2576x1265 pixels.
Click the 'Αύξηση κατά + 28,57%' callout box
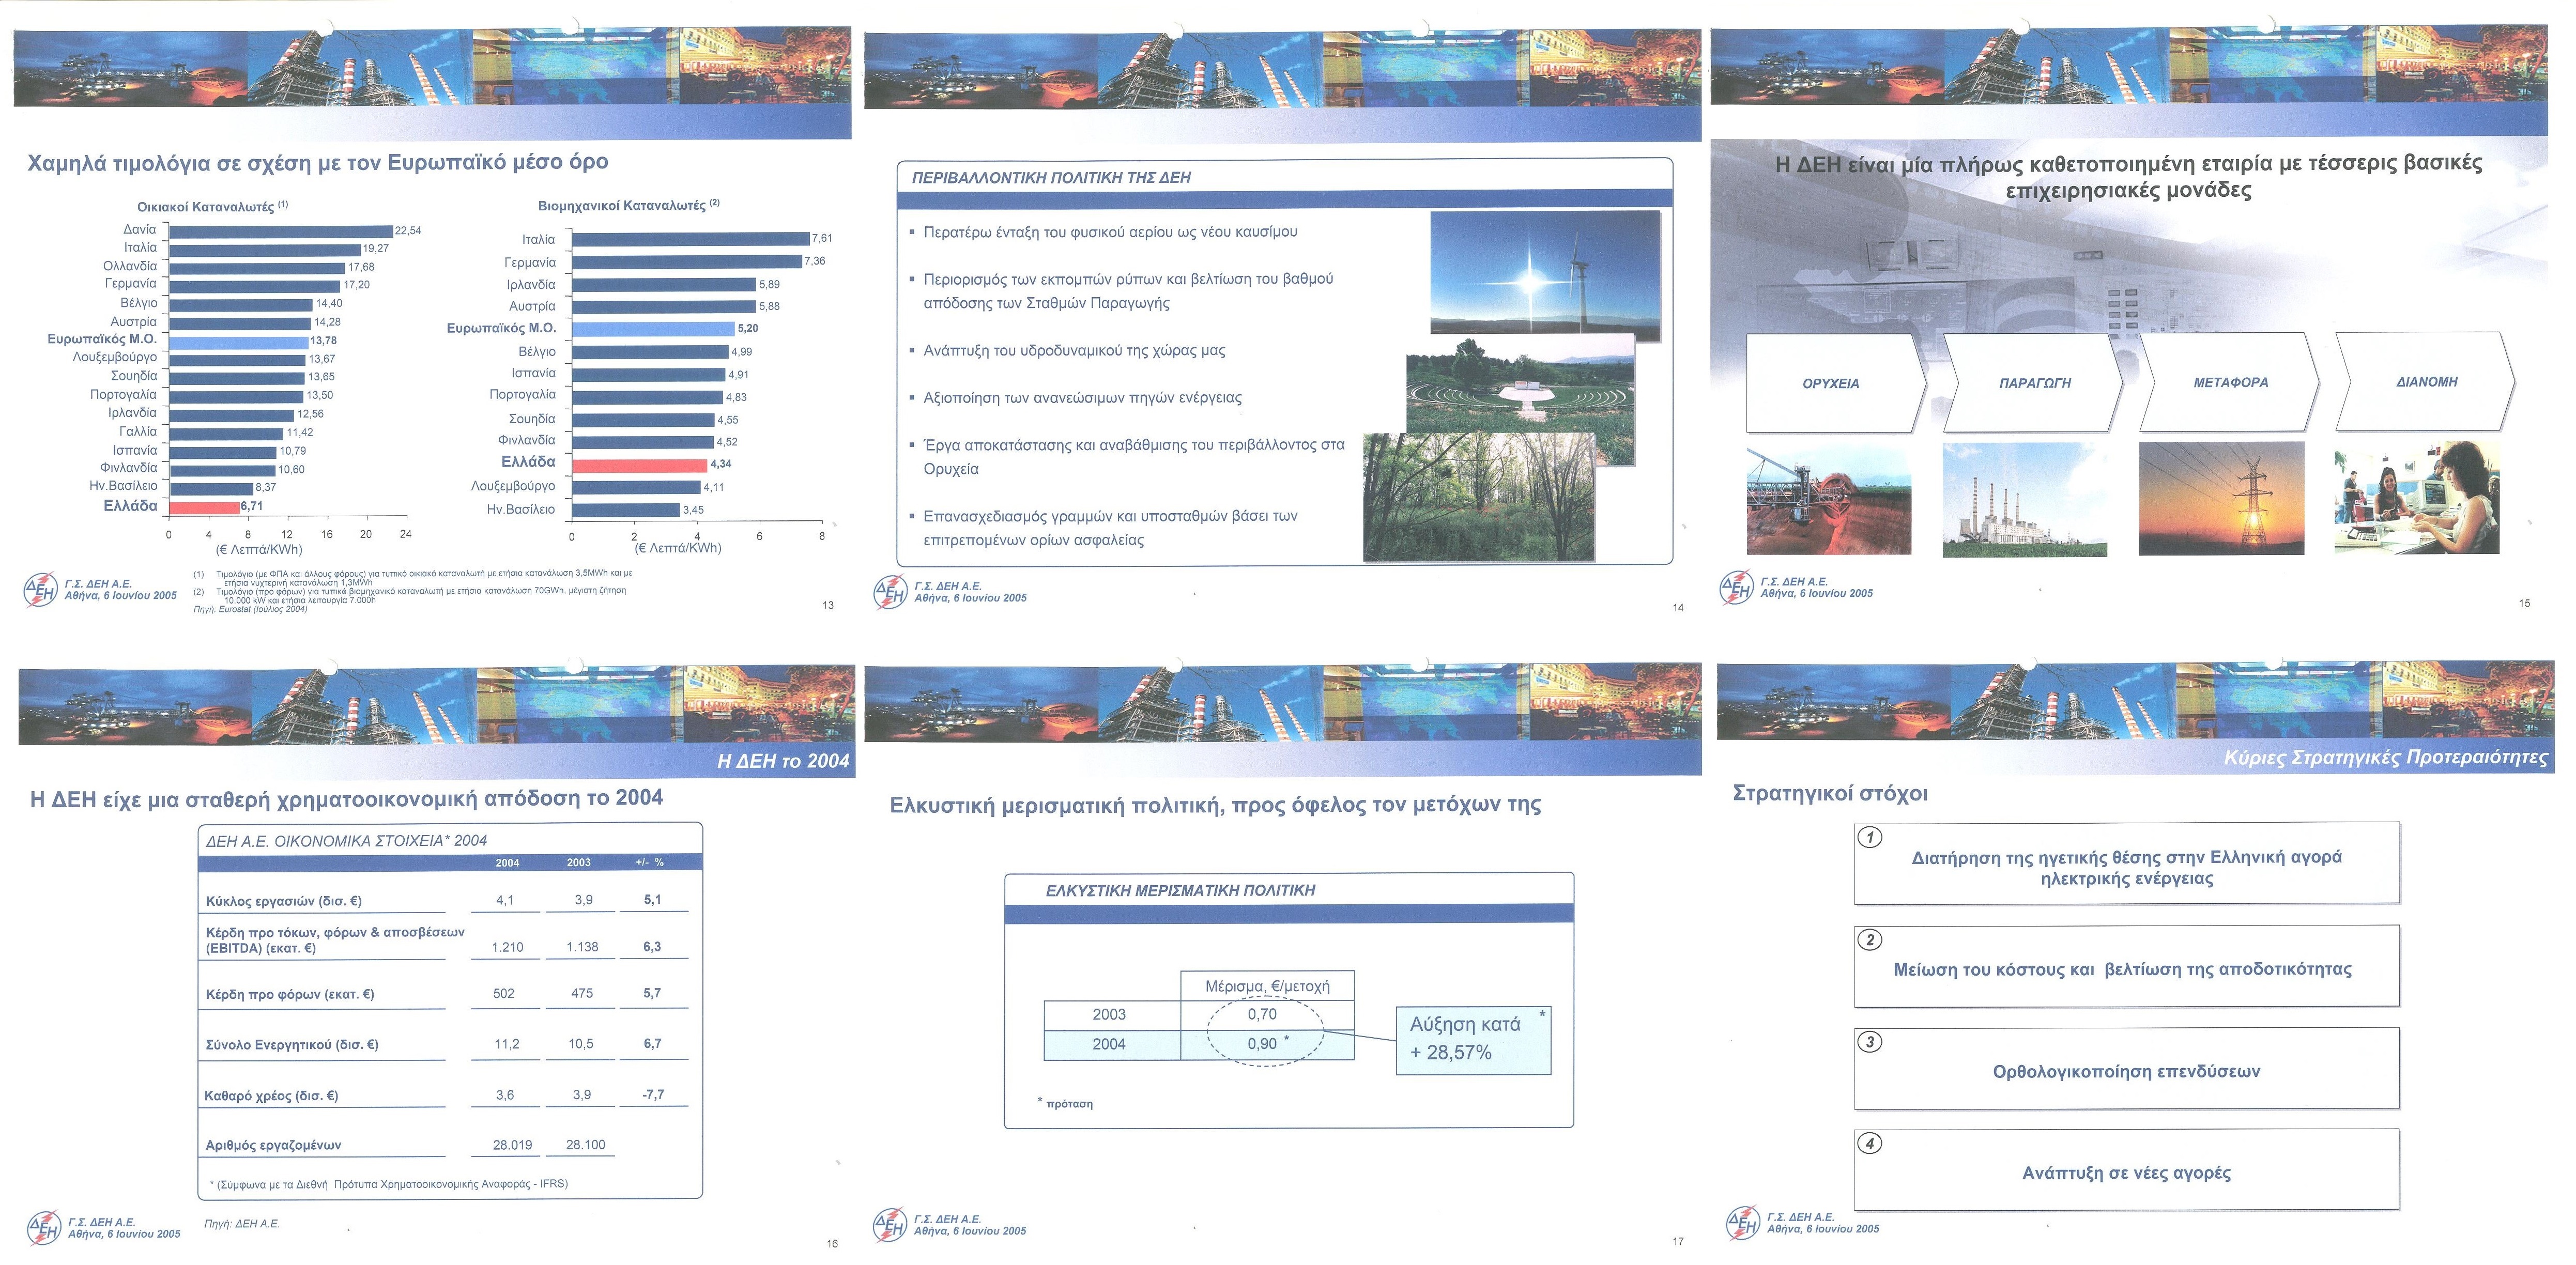(1473, 1040)
